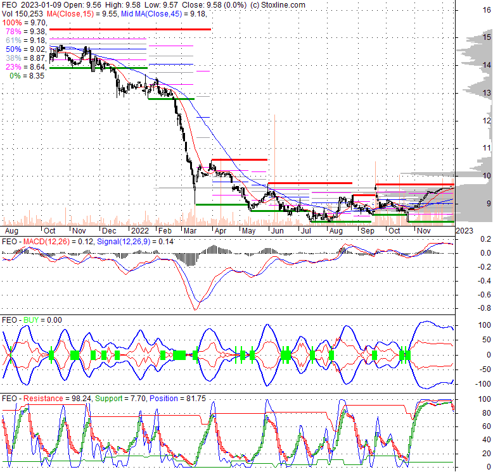Click the bottom panel axis value 60
The height and width of the screenshot is (472, 493).
pyautogui.click(x=487, y=426)
